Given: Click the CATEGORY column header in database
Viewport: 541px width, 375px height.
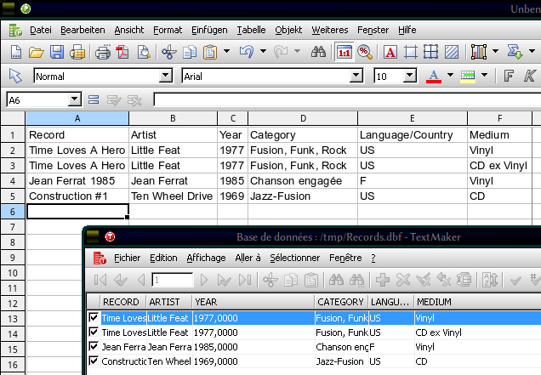Looking at the screenshot, I should (x=339, y=302).
